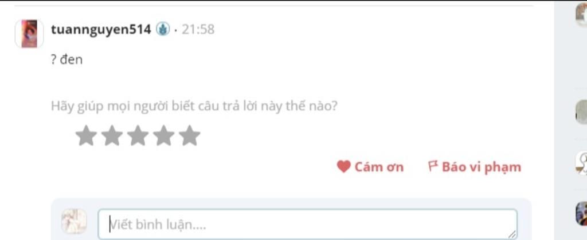Open the topmost avatar in the right sidebar

coord(581,14)
